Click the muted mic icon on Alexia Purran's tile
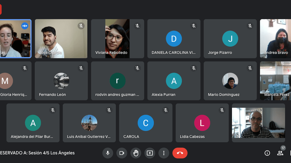The height and width of the screenshot is (163, 291). [194, 68]
